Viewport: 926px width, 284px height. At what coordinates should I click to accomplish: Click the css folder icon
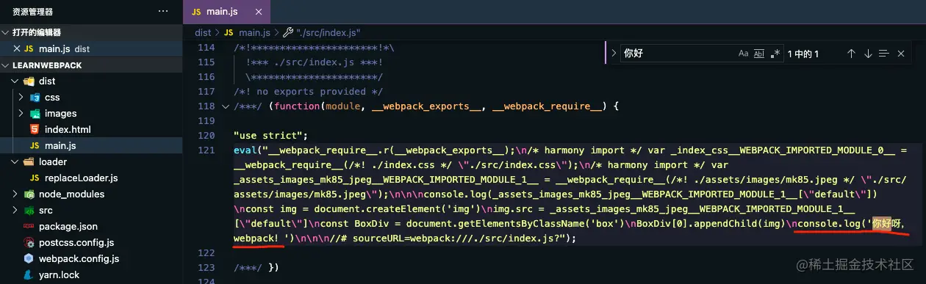click(35, 97)
